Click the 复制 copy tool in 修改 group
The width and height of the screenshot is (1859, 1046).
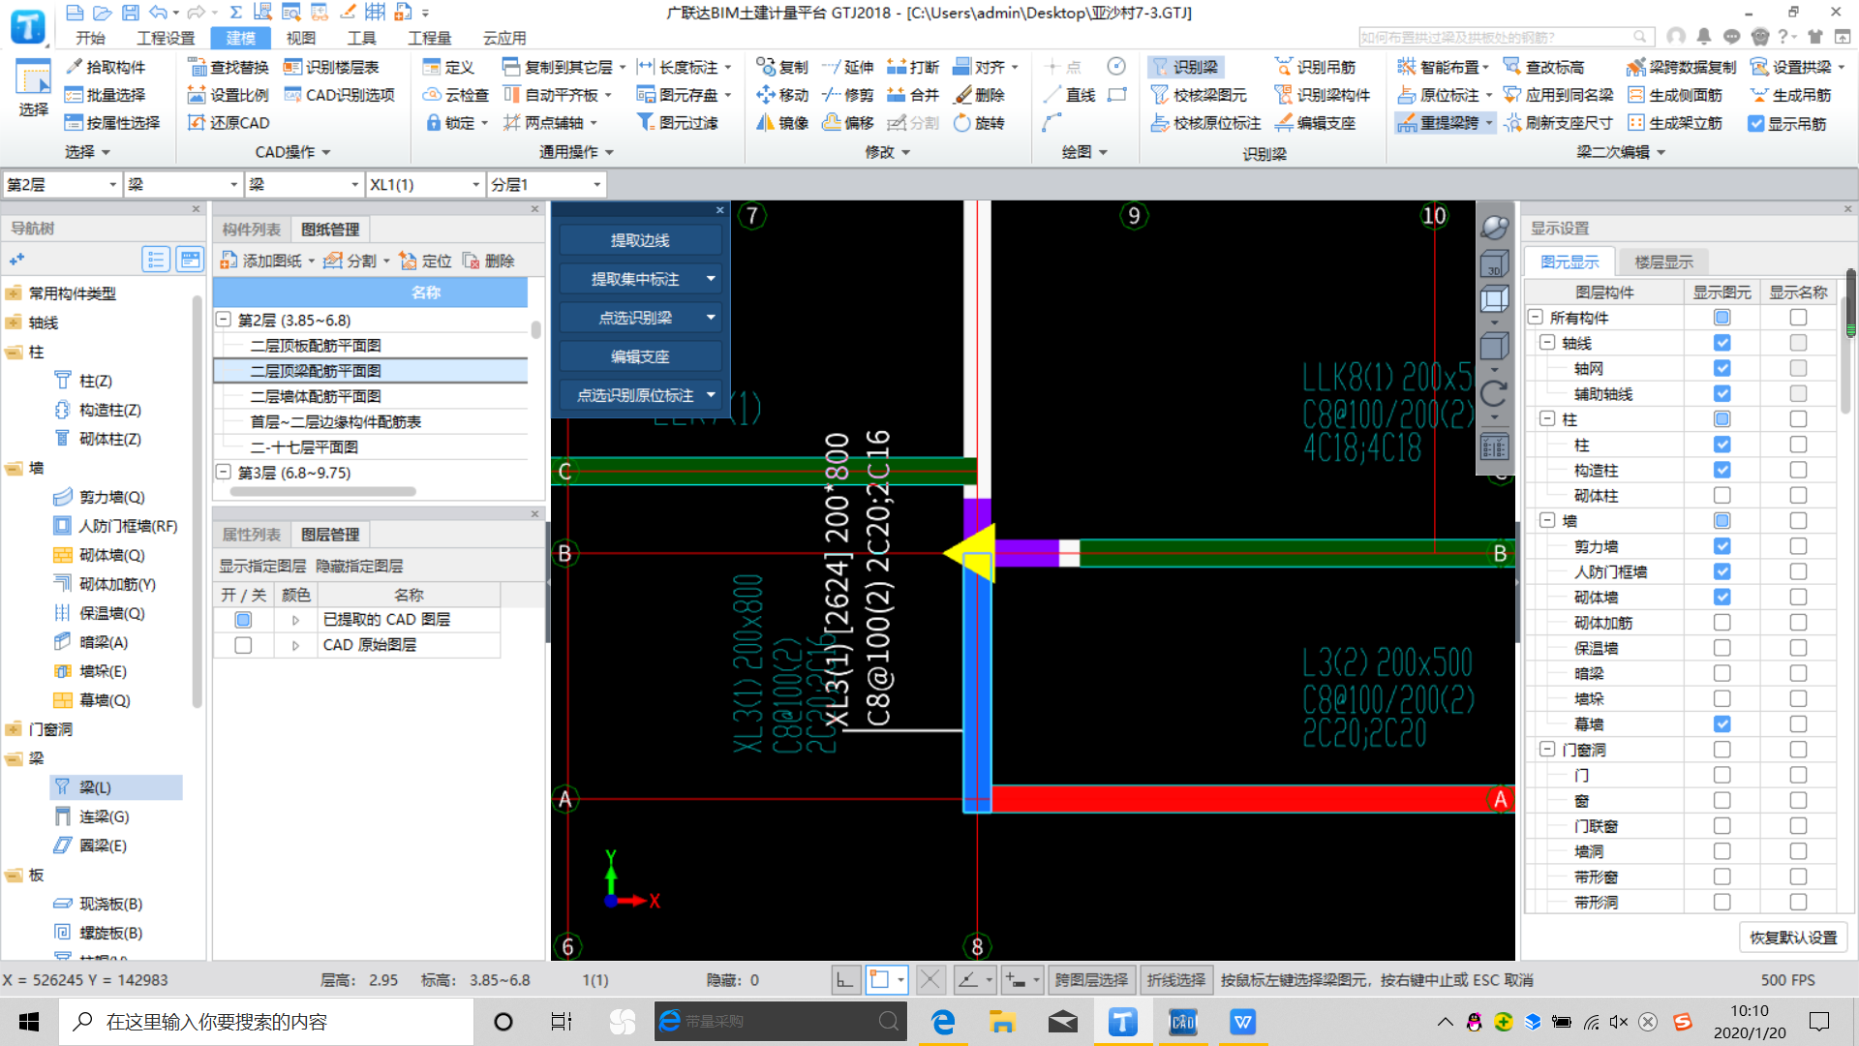coord(782,67)
